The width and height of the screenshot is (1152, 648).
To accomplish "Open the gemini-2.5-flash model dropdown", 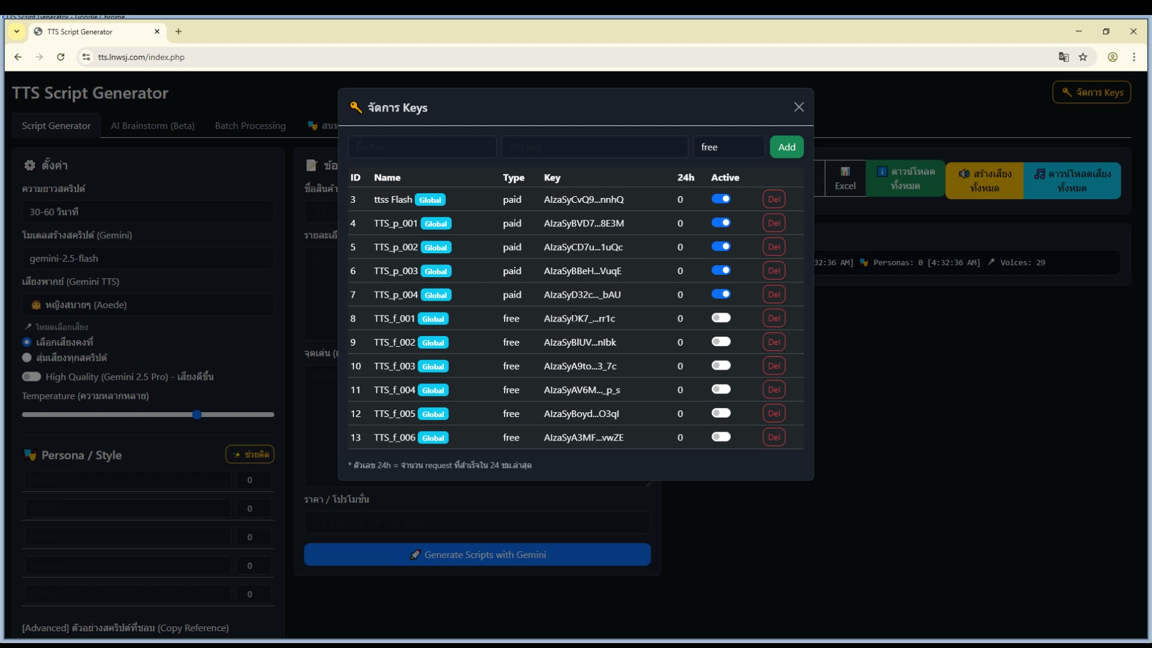I will (148, 259).
